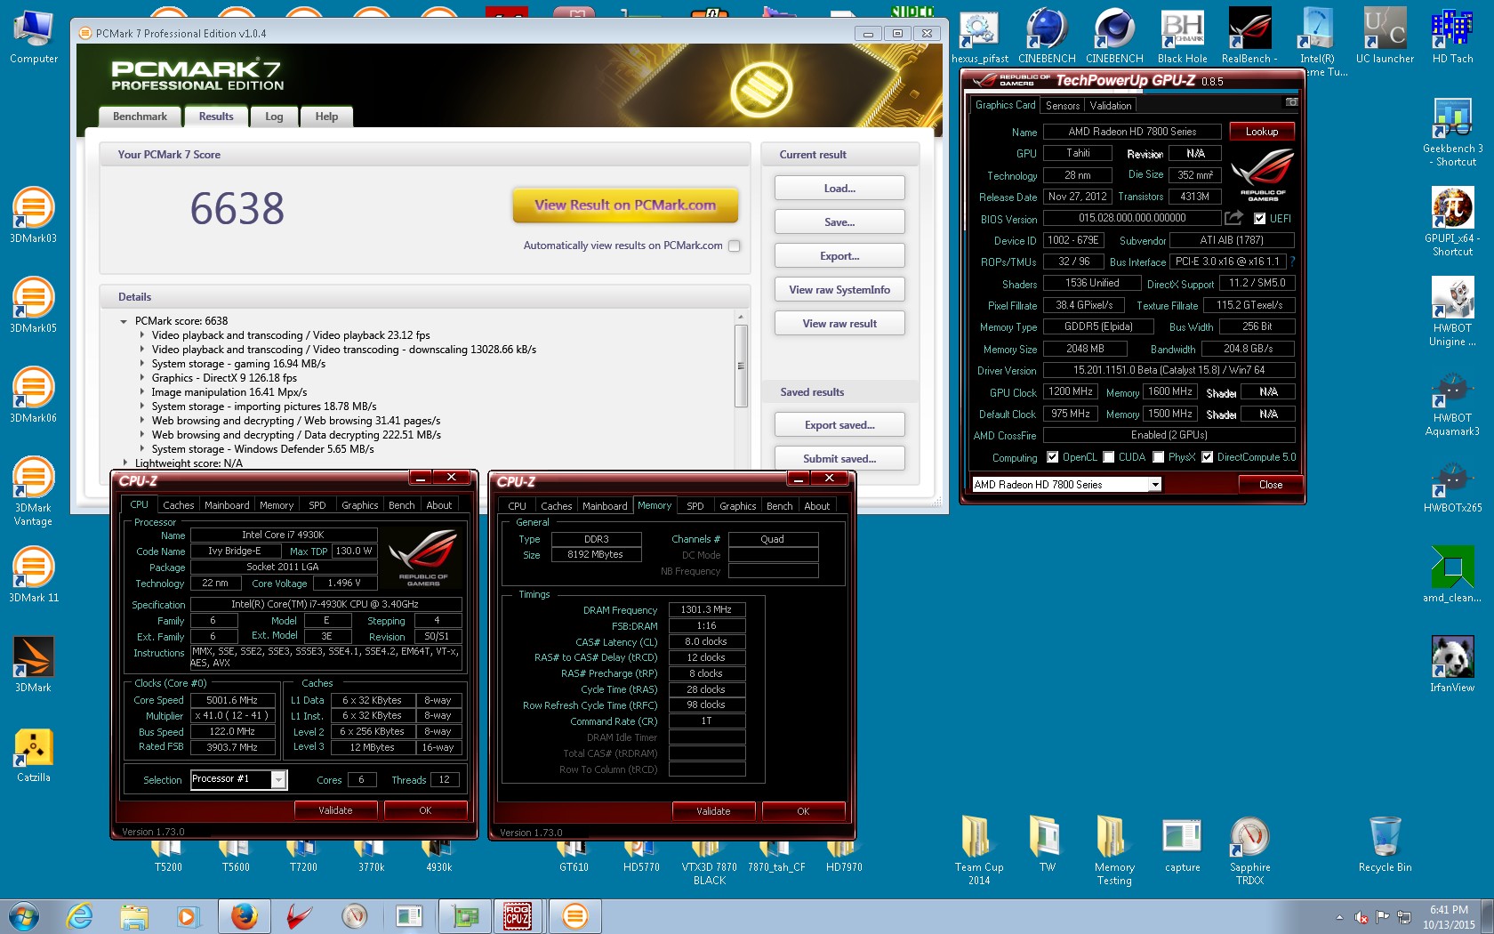Viewport: 1494px width, 934px height.
Task: Open the PCMark Help tab
Action: point(326,117)
